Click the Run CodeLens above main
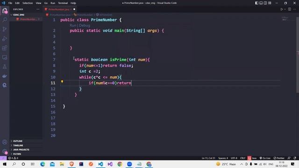 [x=73, y=25]
